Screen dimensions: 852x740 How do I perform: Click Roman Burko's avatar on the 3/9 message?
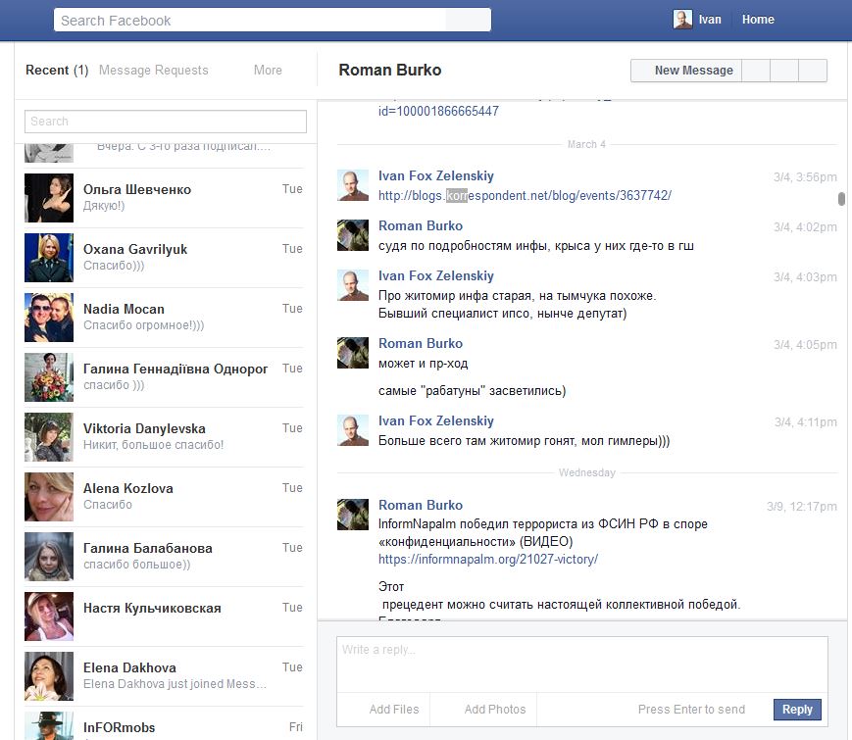pyautogui.click(x=353, y=515)
